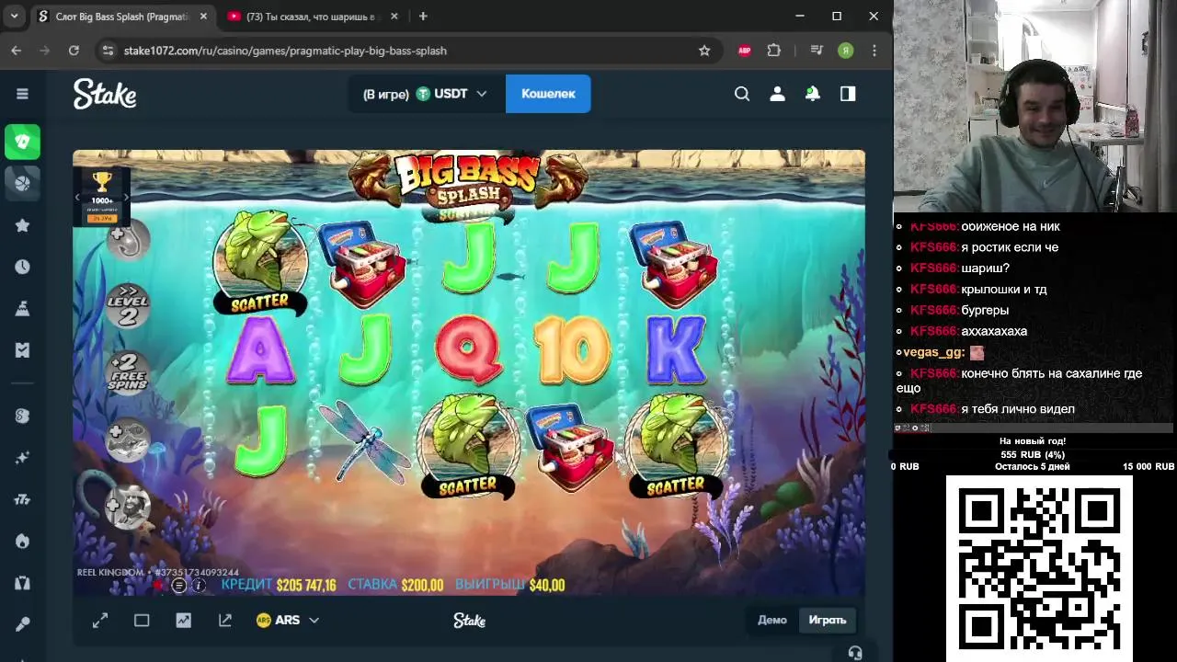Bookmark this page with star

tap(704, 51)
